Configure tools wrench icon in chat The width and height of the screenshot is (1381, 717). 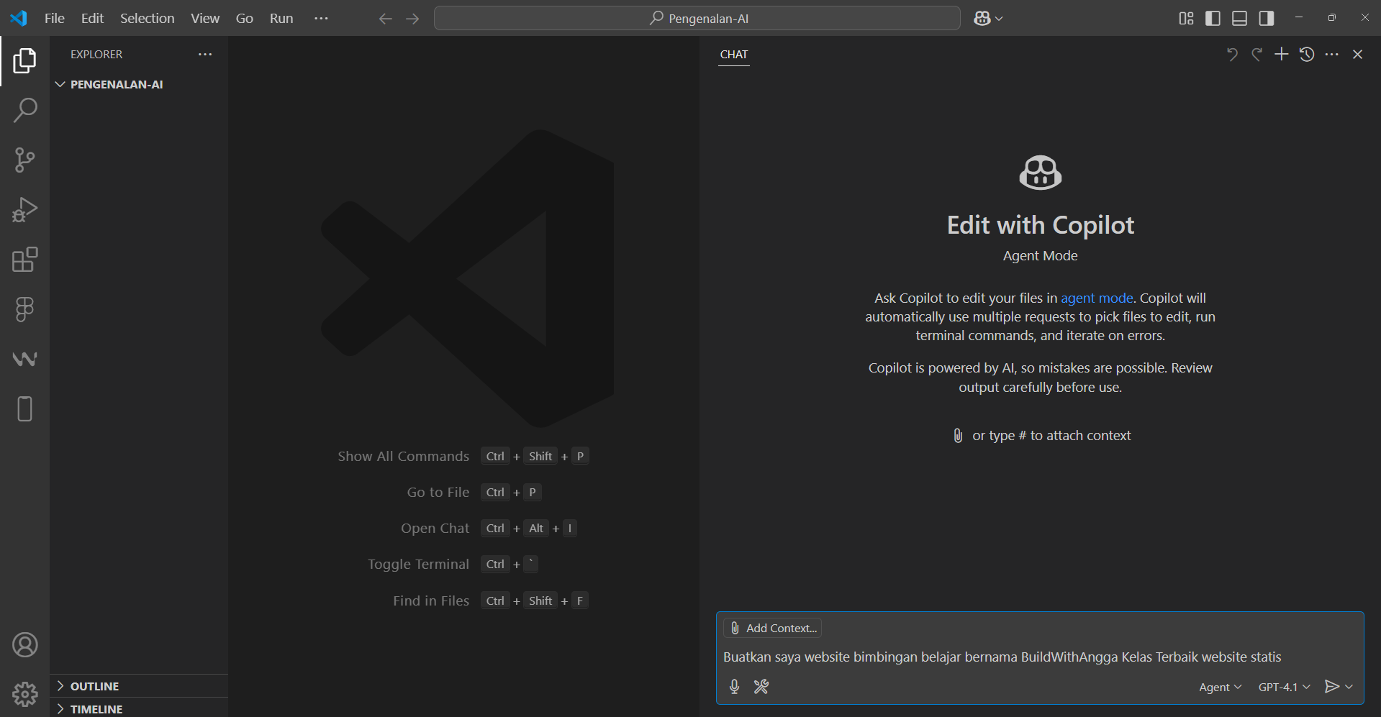point(761,687)
